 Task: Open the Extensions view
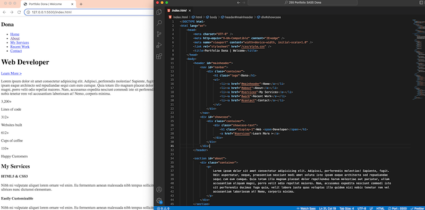coord(159,56)
